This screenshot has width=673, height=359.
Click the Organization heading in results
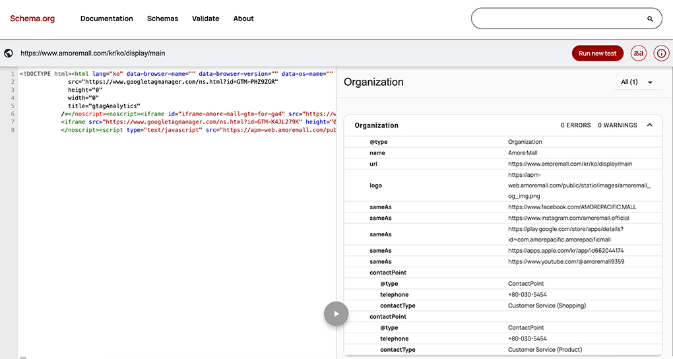pos(373,82)
